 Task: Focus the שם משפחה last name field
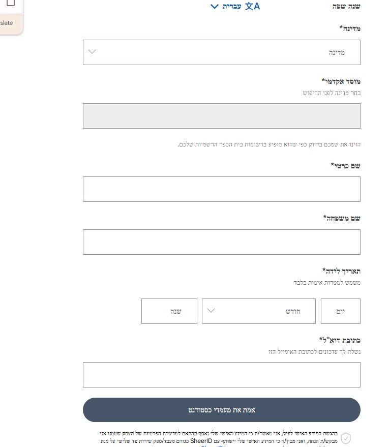pos(221,242)
